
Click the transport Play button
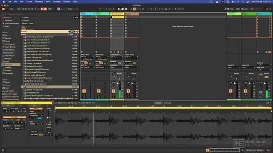(x=119, y=9)
